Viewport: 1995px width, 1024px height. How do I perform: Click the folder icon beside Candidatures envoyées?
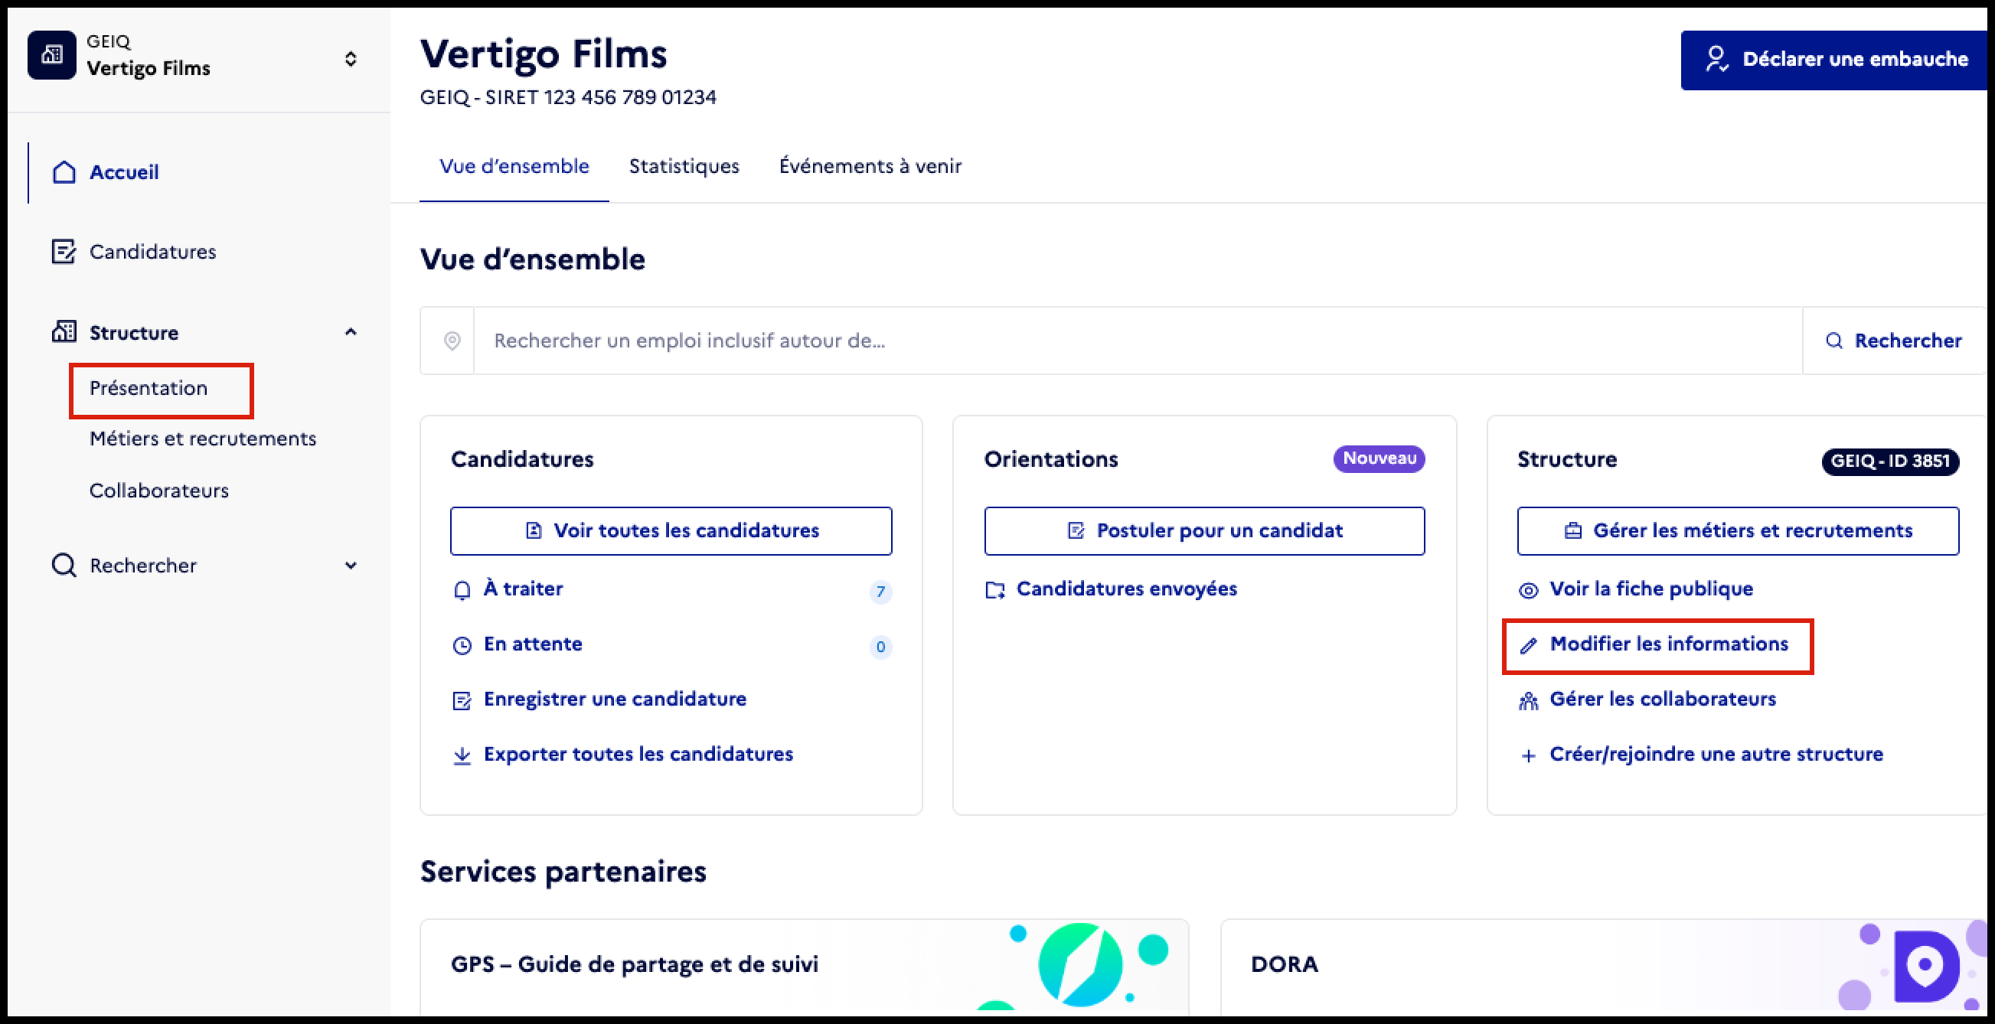pyautogui.click(x=995, y=591)
